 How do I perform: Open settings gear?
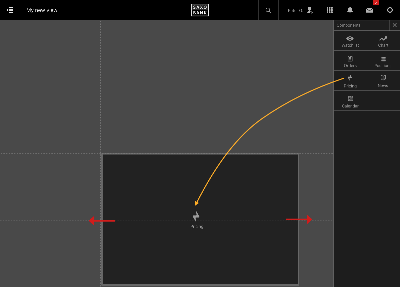(x=390, y=10)
